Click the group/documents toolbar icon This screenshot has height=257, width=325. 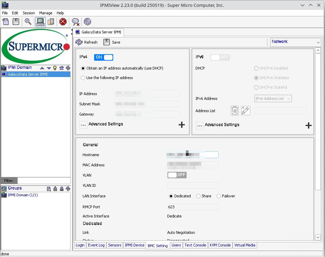51,21
